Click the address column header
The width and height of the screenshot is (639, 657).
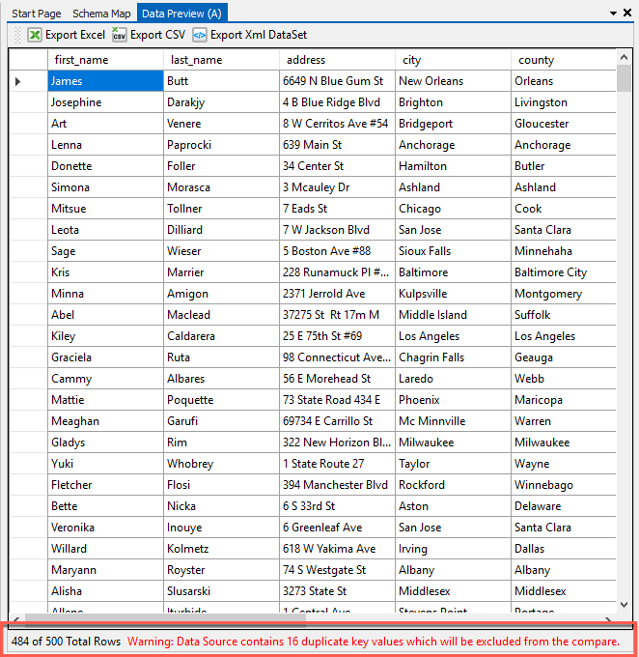(x=338, y=60)
